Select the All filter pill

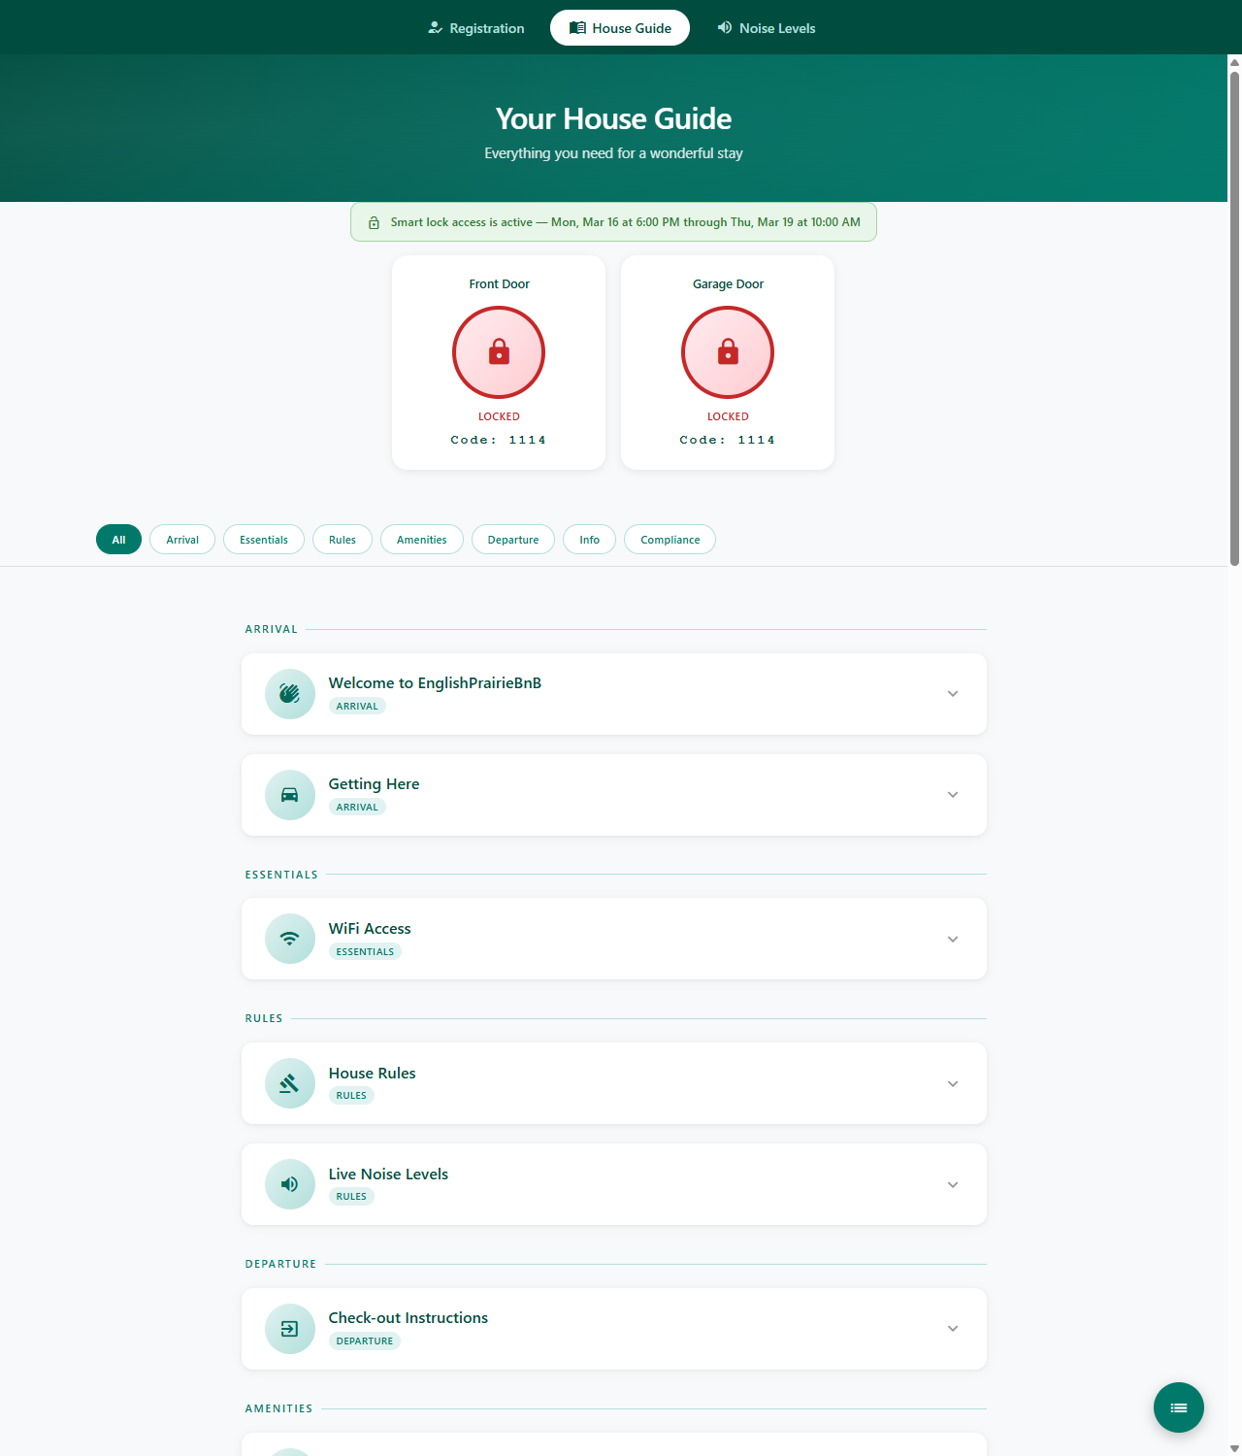pyautogui.click(x=118, y=539)
